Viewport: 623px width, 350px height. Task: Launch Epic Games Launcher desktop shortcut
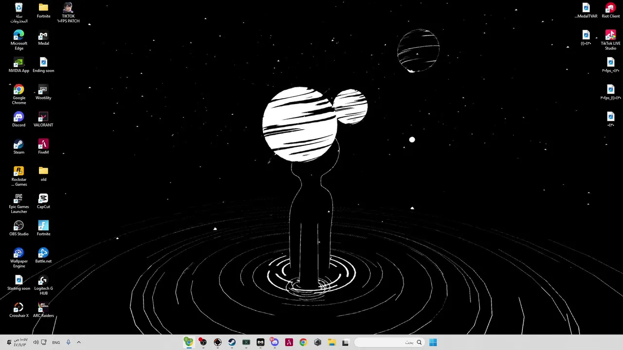18,203
